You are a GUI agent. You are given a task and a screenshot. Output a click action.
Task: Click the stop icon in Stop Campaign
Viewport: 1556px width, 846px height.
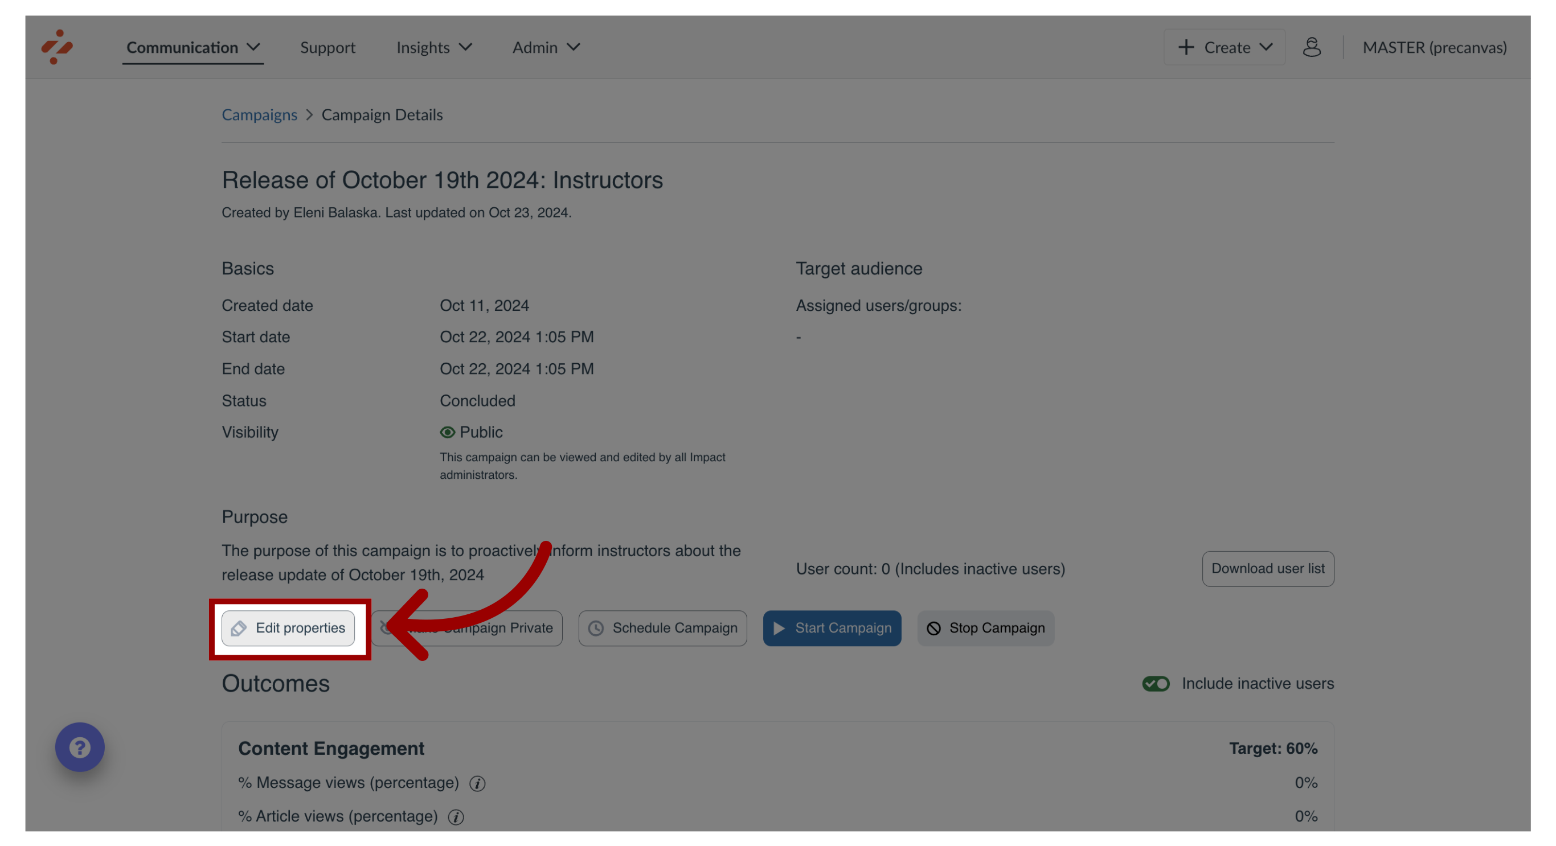coord(933,628)
